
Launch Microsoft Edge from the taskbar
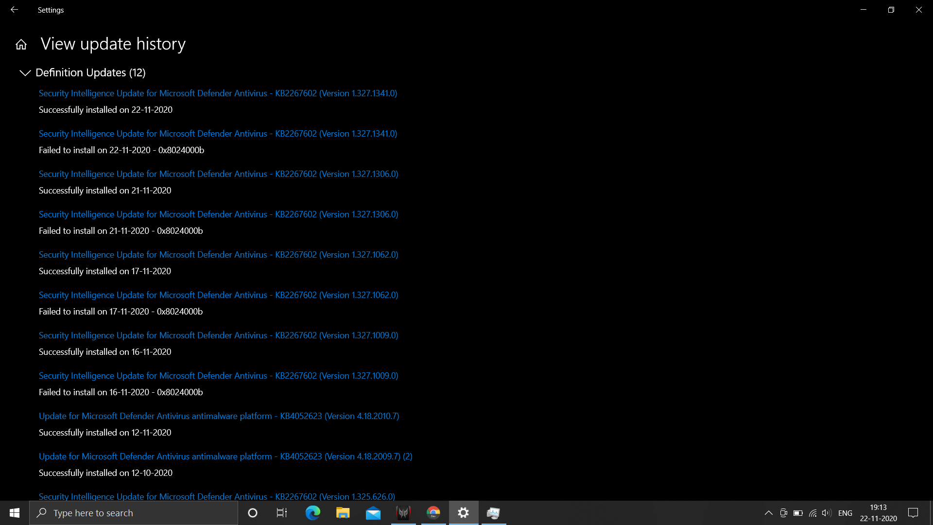click(x=312, y=513)
